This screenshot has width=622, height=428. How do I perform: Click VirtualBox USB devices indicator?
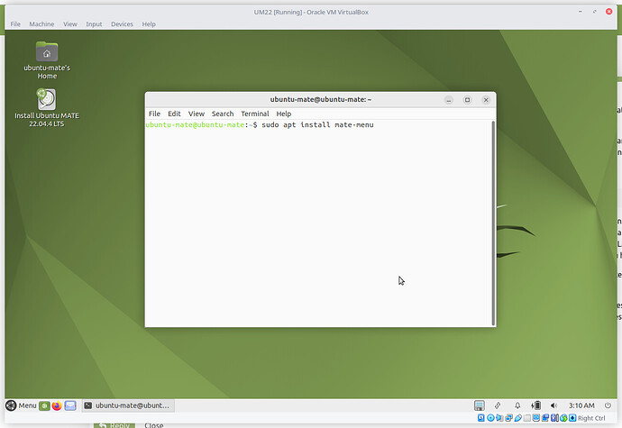pos(518,418)
